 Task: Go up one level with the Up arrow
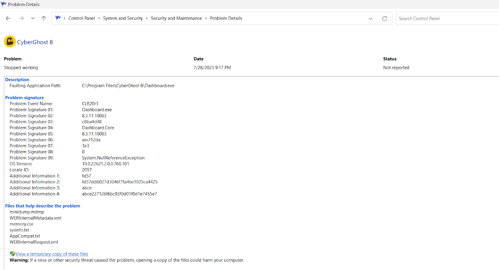pos(44,18)
